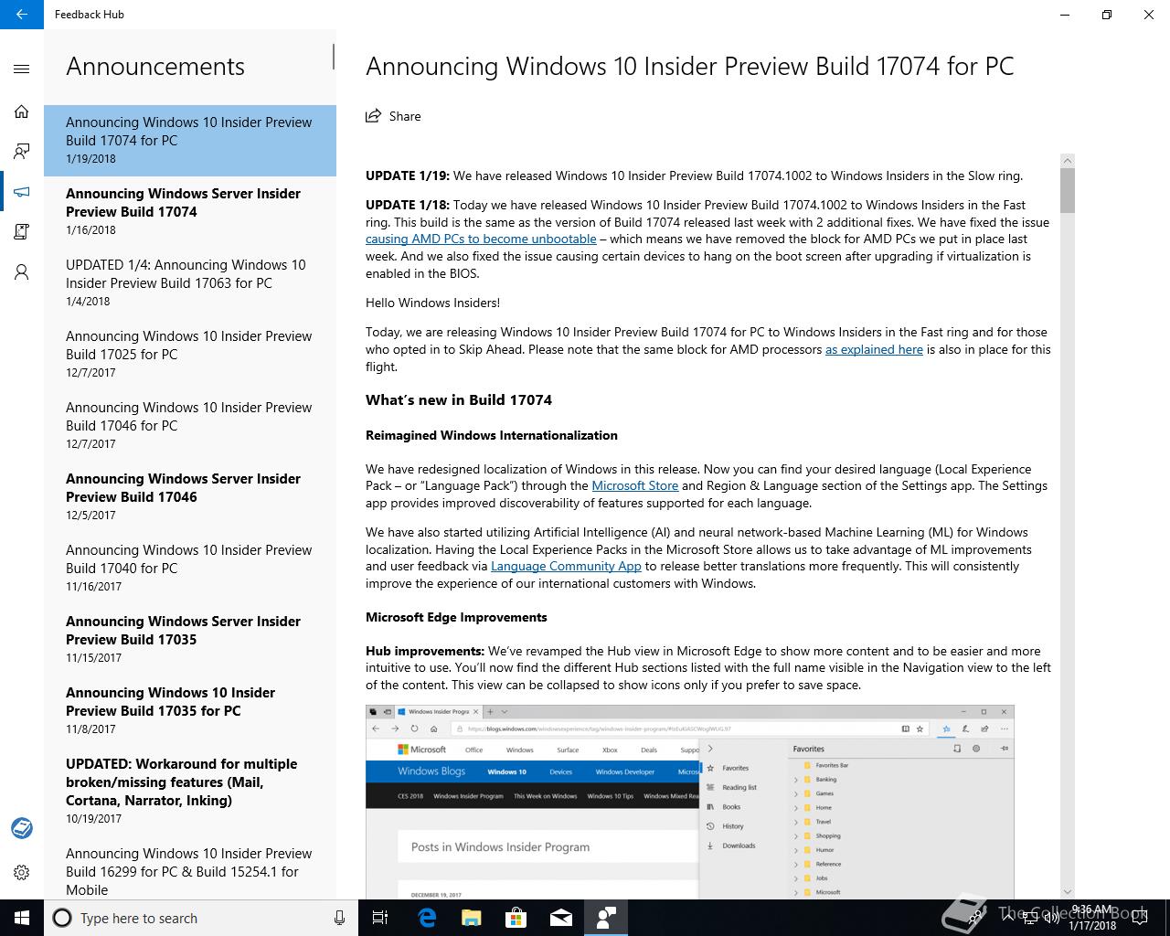Open the Quests icon in sidebar
This screenshot has width=1170, height=936.
coord(22,232)
